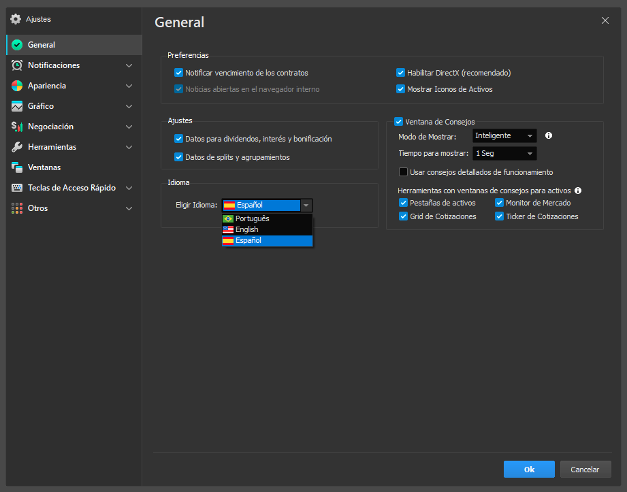Click the Negociación dollar icon
627x492 pixels.
click(x=17, y=127)
